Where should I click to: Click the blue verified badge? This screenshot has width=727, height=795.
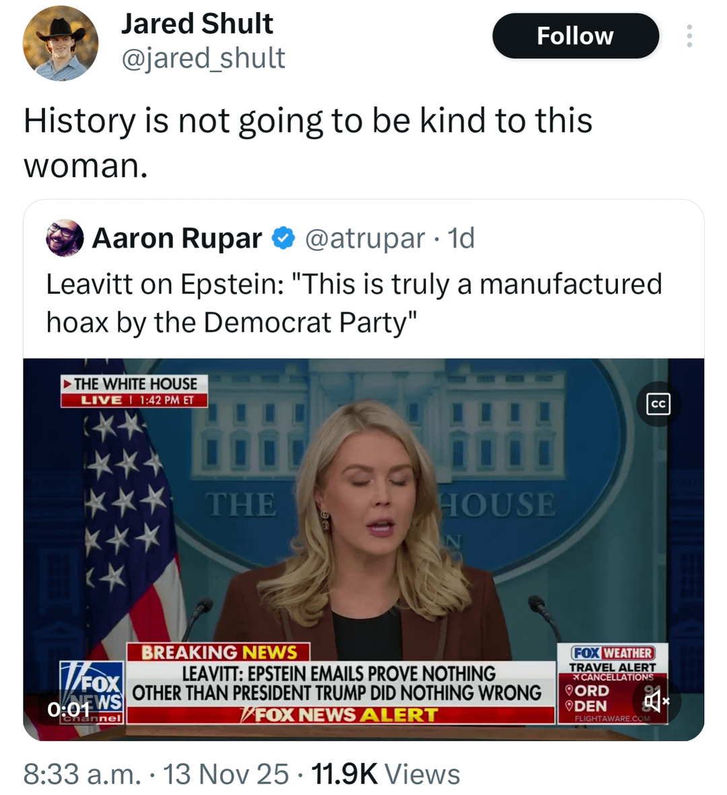click(283, 238)
